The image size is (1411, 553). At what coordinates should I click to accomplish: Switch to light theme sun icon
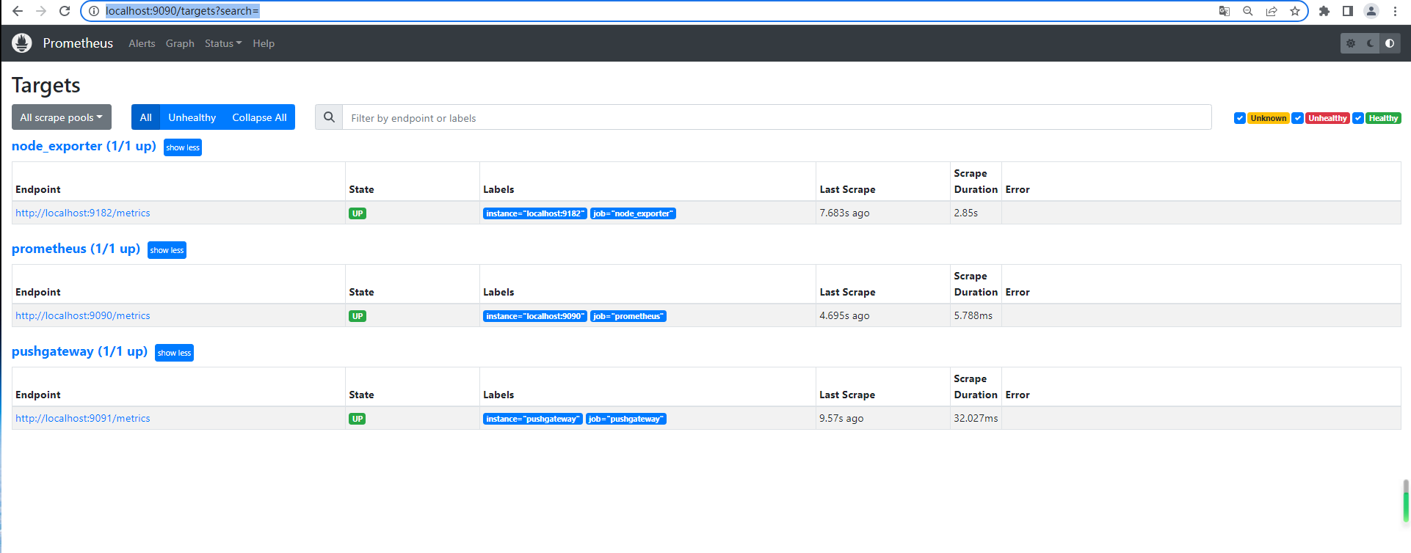(1351, 43)
